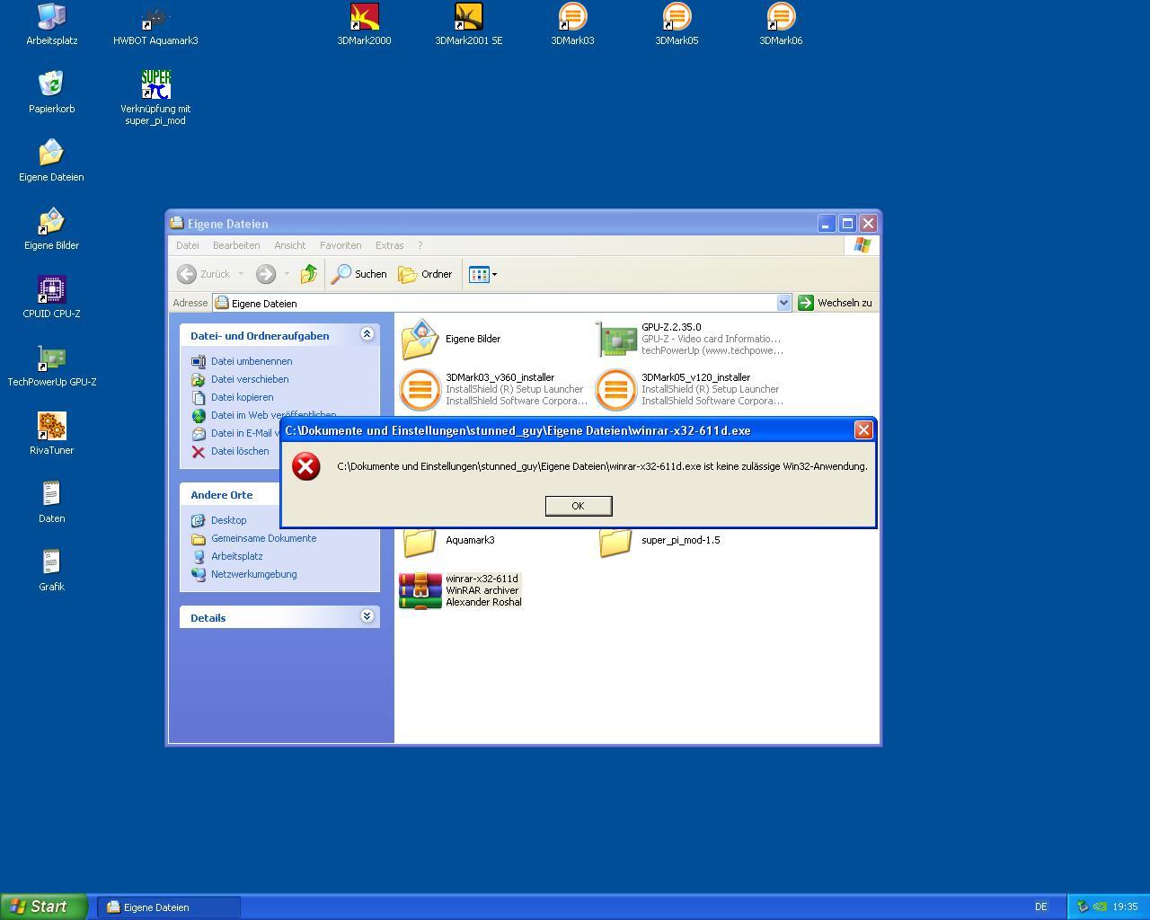Screen dimensions: 1150x920
Task: Select the Papierkorb recycle bin icon
Action: click(51, 93)
